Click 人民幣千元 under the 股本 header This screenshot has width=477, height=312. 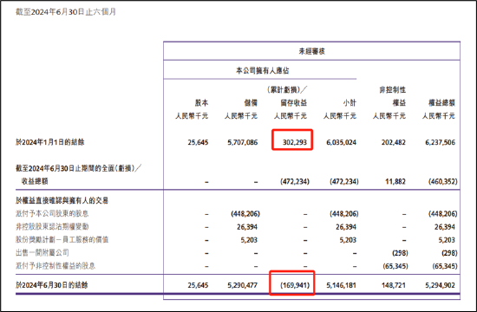pos(192,116)
